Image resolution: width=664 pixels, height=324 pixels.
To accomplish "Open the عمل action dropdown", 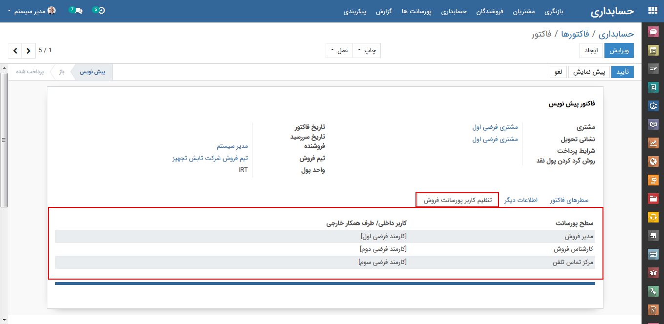I will 339,50.
